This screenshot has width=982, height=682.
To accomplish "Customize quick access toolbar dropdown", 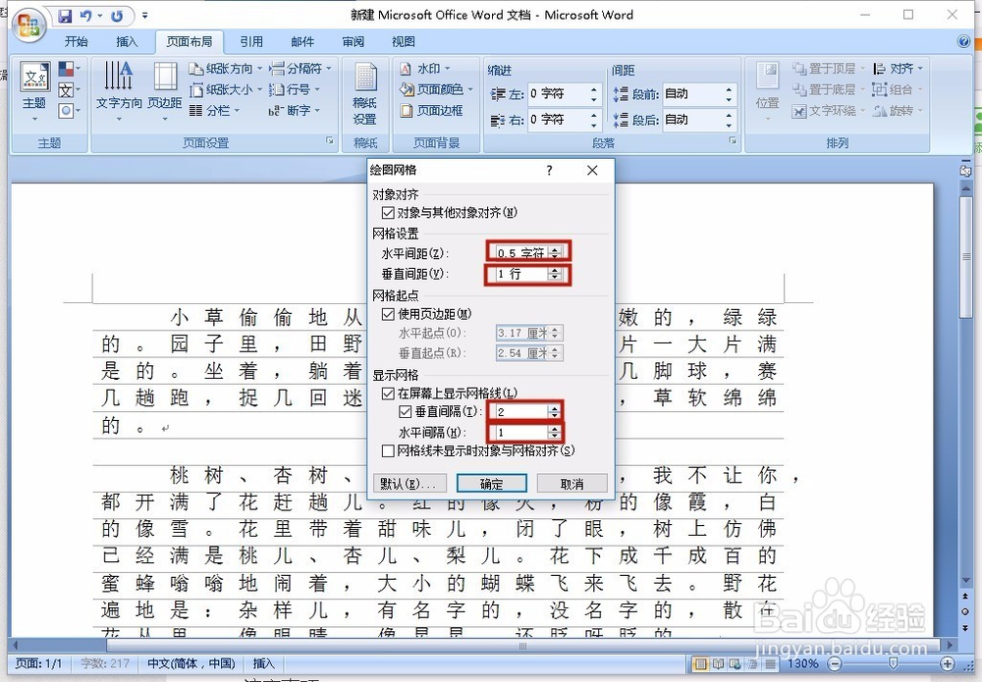I will click(x=144, y=16).
